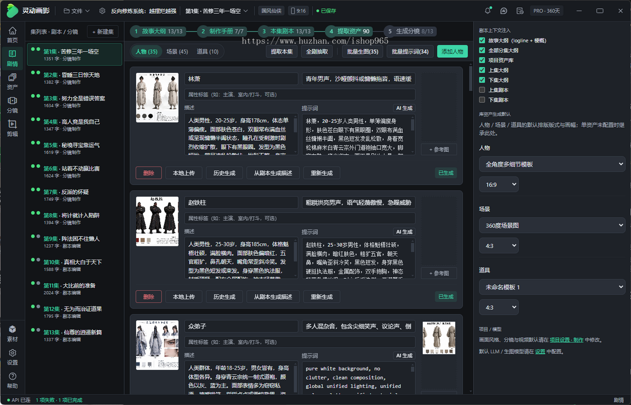Image resolution: width=631 pixels, height=405 pixels.
Task: Open the scene 4:3 ratio dropdown
Action: coord(498,245)
